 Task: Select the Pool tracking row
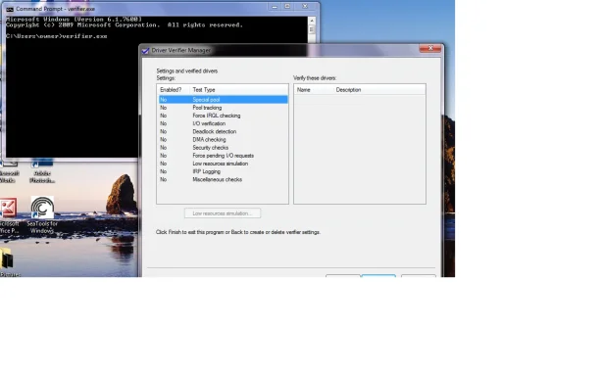[x=223, y=108]
